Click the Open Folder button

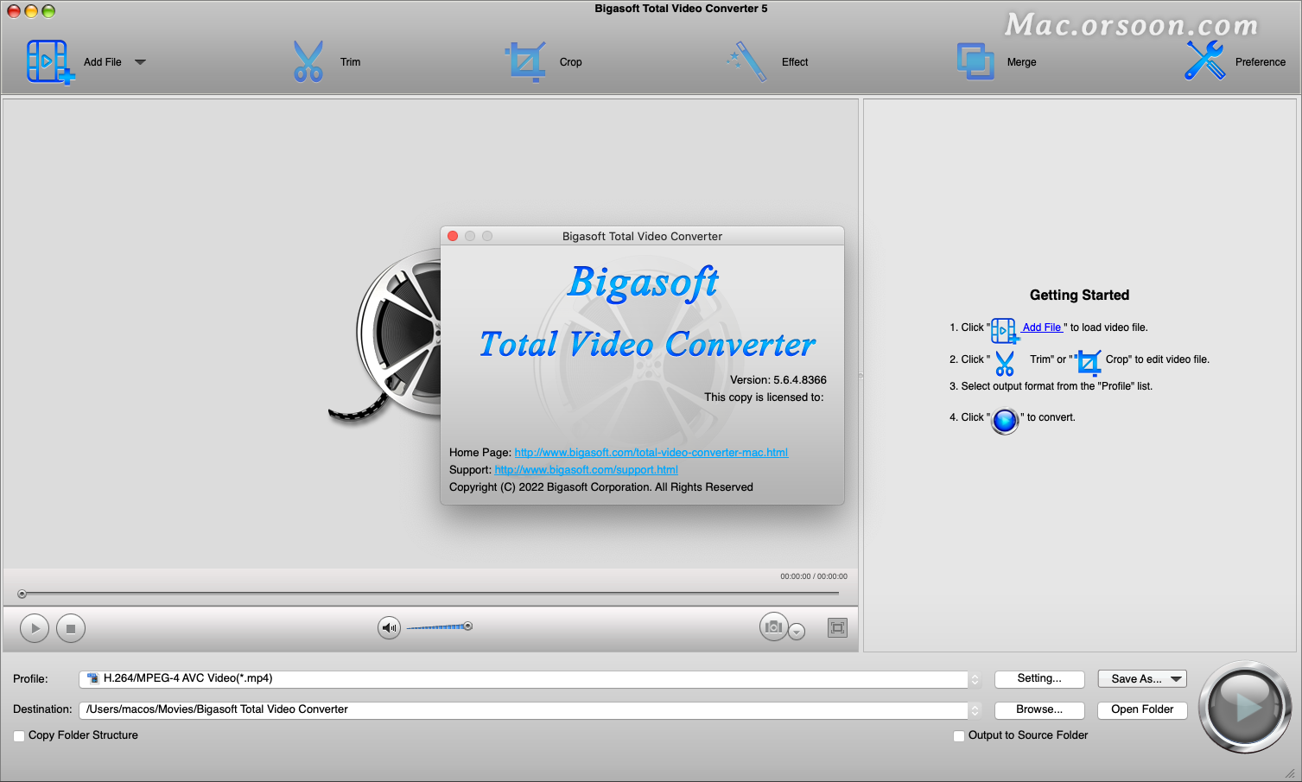click(x=1142, y=710)
